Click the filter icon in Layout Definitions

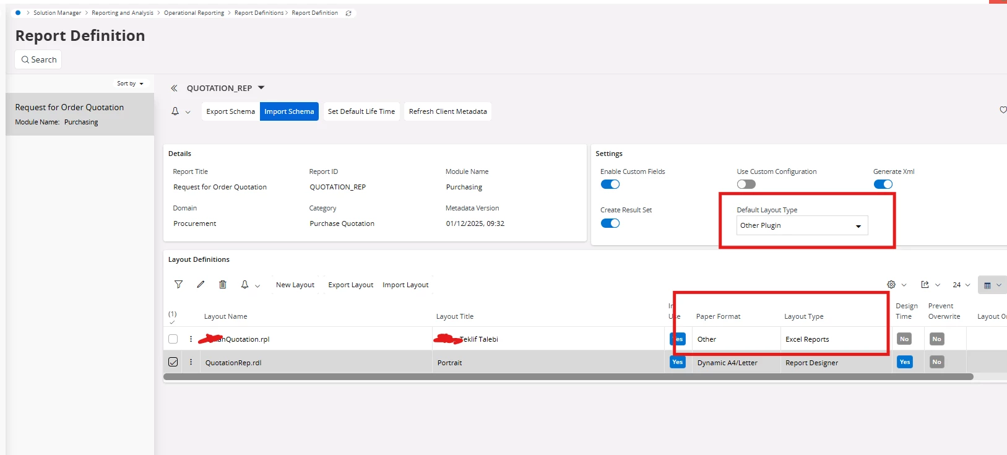click(x=178, y=285)
